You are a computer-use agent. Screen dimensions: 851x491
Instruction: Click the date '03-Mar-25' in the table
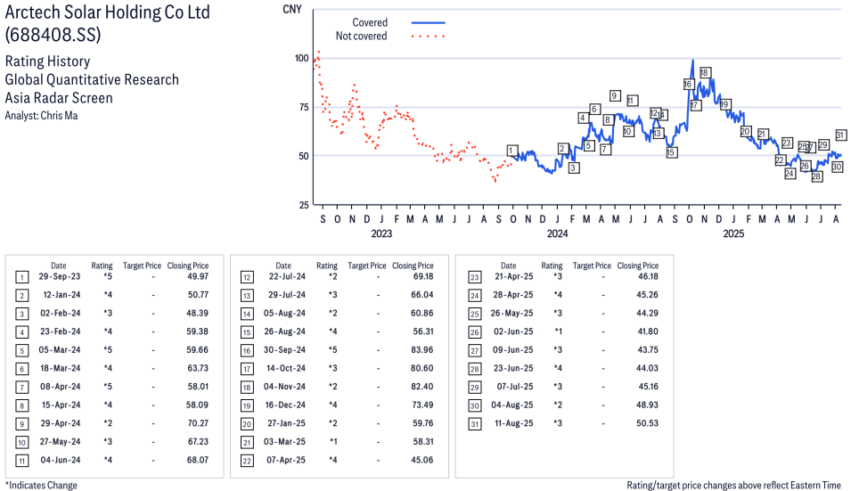285,442
